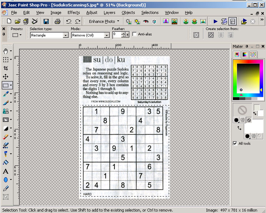
Task: Open the Mode dropdown
Action: (x=107, y=35)
